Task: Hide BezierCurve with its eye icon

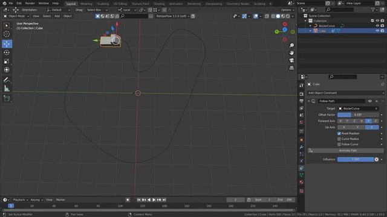Action: point(377,25)
